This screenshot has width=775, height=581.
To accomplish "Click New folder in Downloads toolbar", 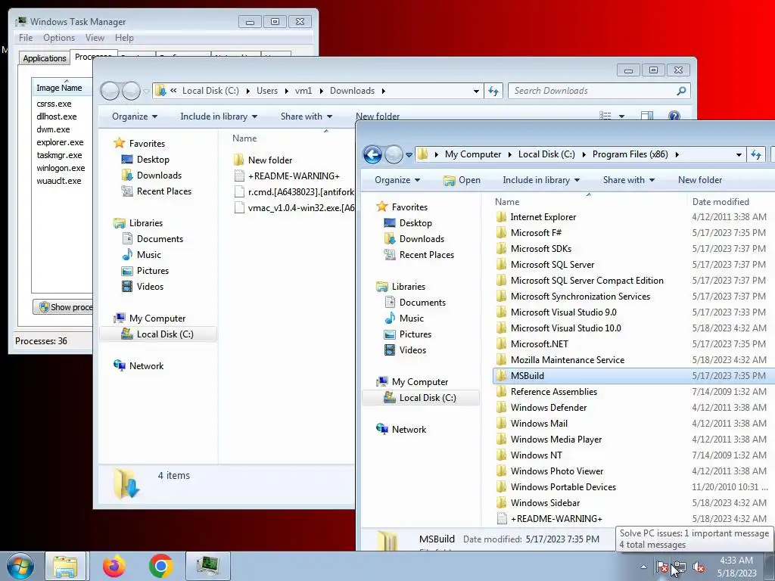I will click(378, 117).
